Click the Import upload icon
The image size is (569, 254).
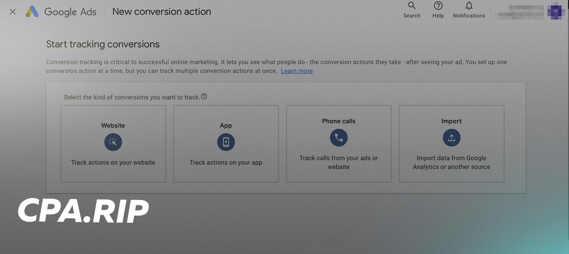pos(452,138)
